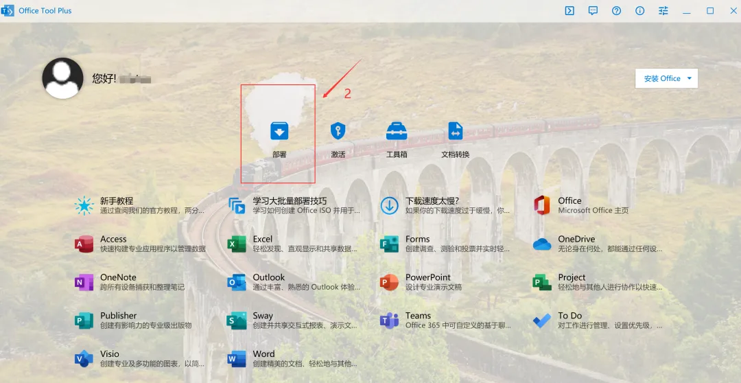Click the user avatar picture
Viewport: 741px width, 383px height.
63,78
